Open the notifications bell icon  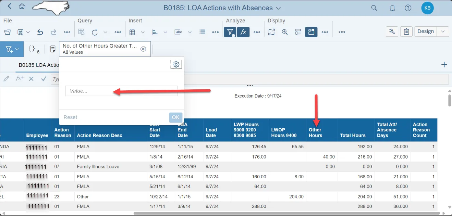click(392, 8)
